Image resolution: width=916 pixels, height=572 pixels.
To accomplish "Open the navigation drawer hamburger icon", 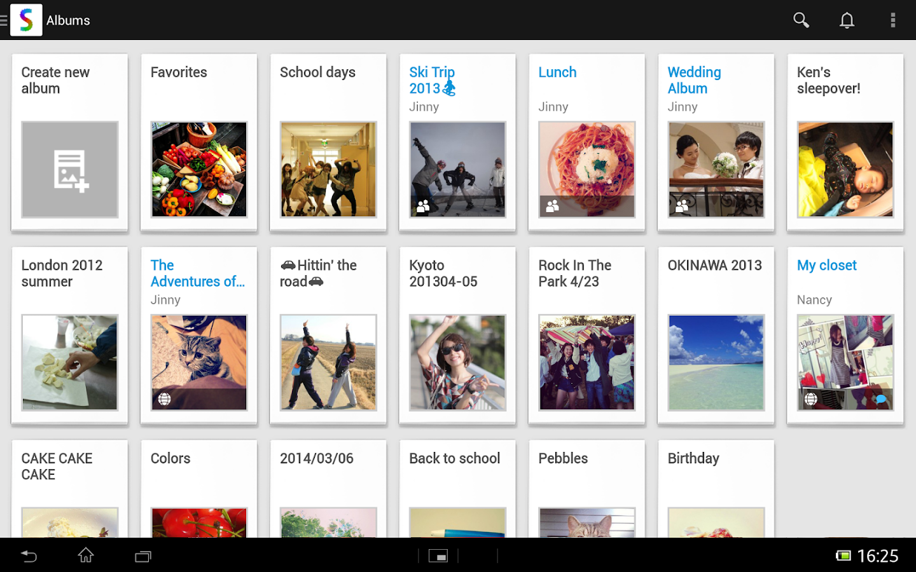I will [4, 20].
